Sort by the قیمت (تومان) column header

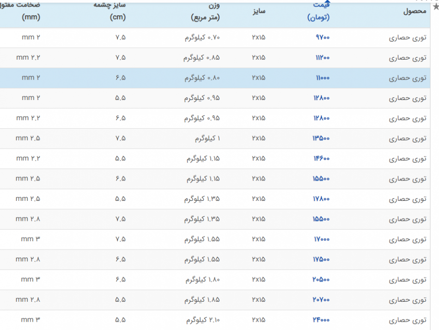(x=318, y=12)
